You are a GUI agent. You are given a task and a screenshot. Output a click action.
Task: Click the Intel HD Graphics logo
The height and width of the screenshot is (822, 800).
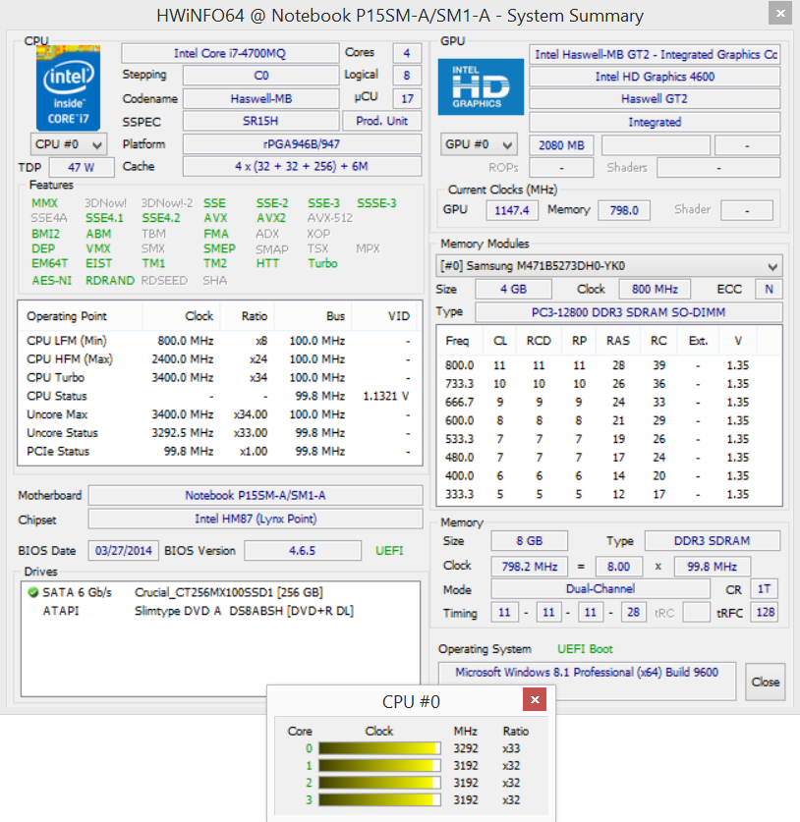(x=481, y=87)
